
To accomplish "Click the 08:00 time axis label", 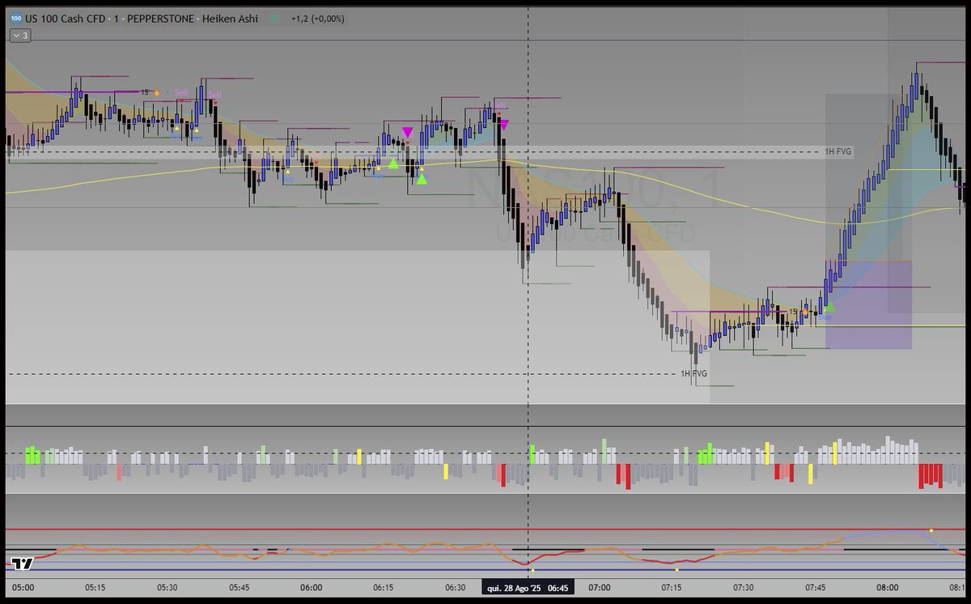I will pos(888,587).
